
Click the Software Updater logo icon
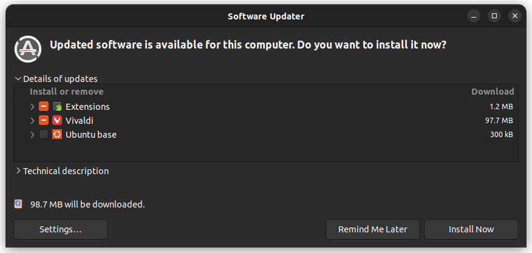[x=28, y=49]
